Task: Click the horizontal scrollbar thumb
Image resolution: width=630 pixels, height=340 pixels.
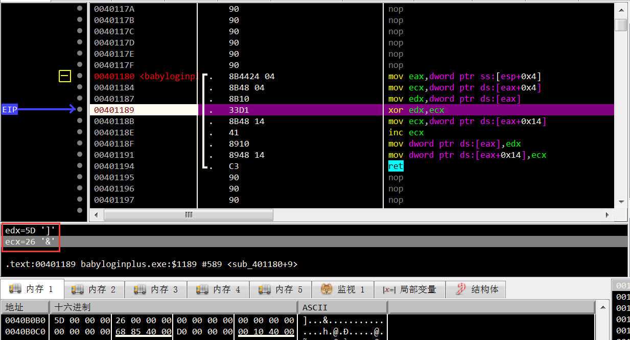Action: click(189, 215)
